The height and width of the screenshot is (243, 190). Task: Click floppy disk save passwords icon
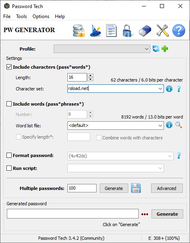coord(136,188)
